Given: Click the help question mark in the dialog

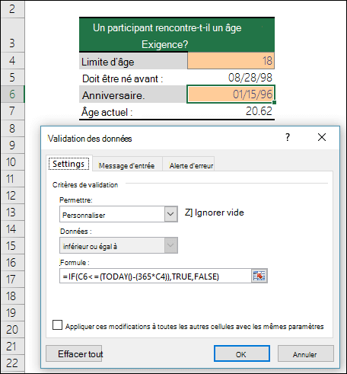Looking at the screenshot, I should tap(288, 137).
